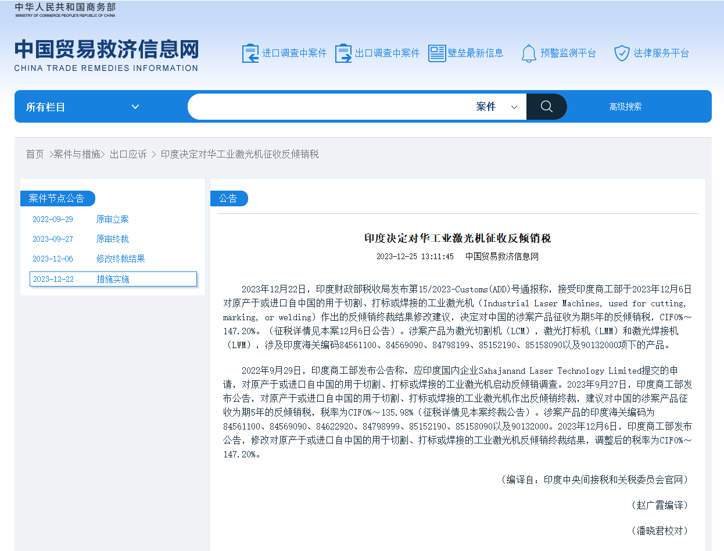Click the legal service shield icon

(622, 53)
